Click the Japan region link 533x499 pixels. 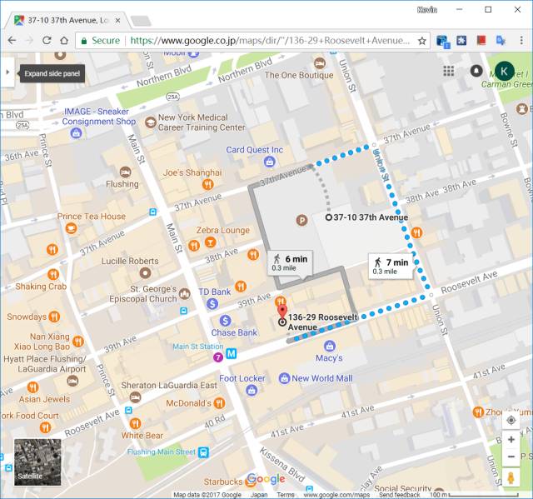pos(259,495)
